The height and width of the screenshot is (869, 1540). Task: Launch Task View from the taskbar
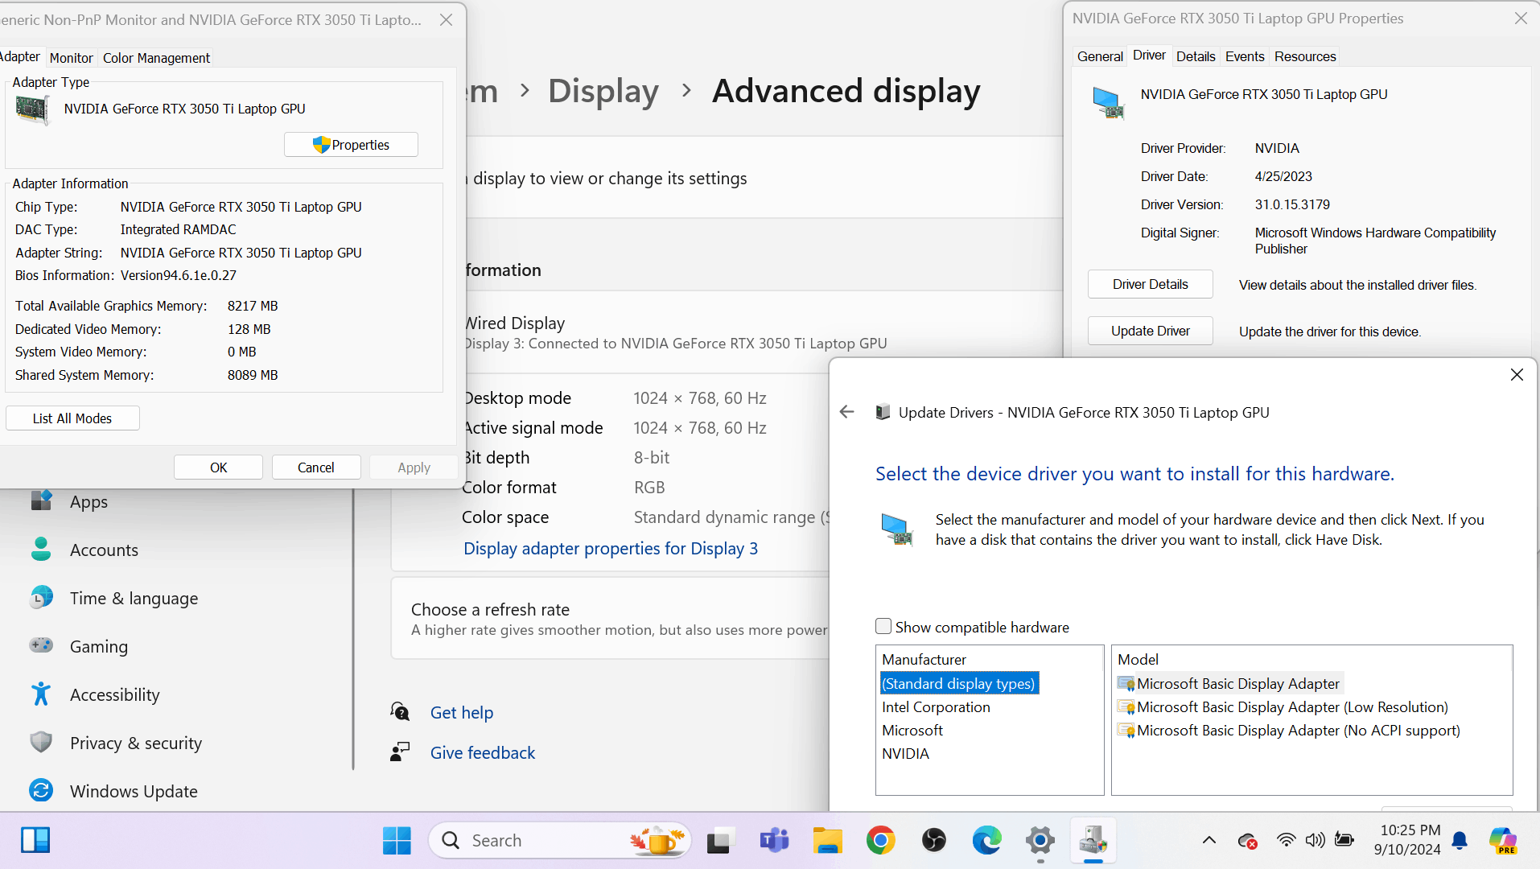[x=721, y=840]
